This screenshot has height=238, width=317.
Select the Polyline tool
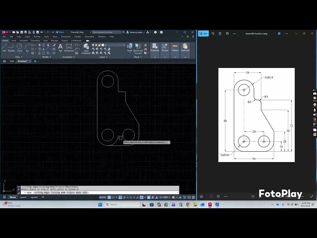pyautogui.click(x=11, y=48)
